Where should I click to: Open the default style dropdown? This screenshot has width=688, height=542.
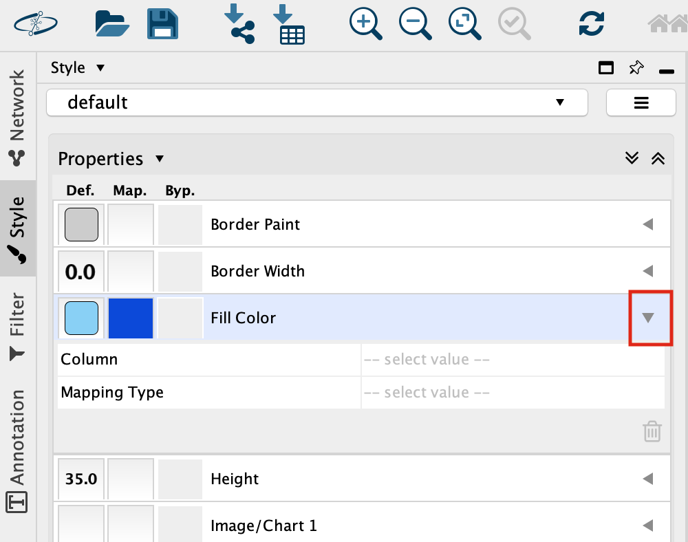[x=317, y=102]
